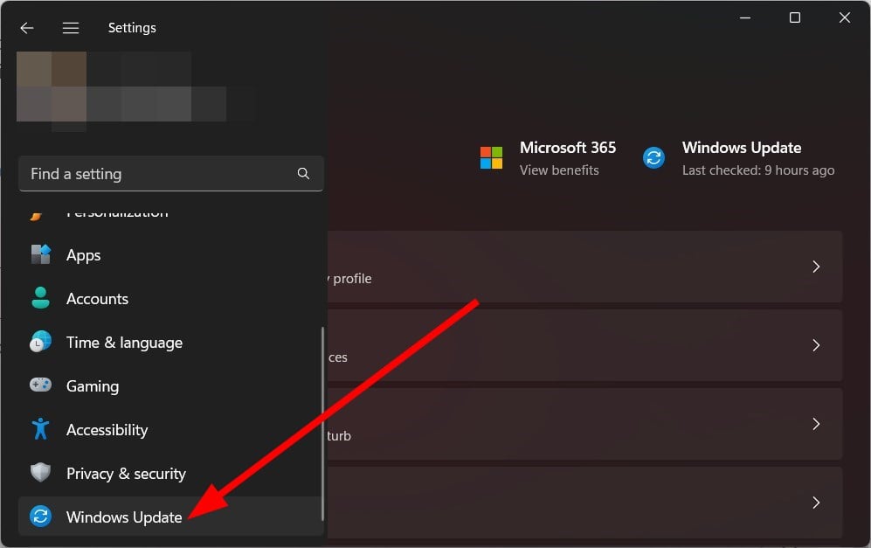Screen dimensions: 871x548
Task: Expand the bottom-most settings row chevron
Action: pos(815,503)
